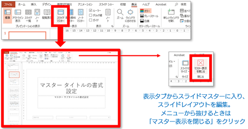Switch to アウトライン表示 outline view
Viewport: 248px width, 129px height.
18,16
